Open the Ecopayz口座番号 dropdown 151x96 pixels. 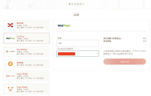point(78,54)
